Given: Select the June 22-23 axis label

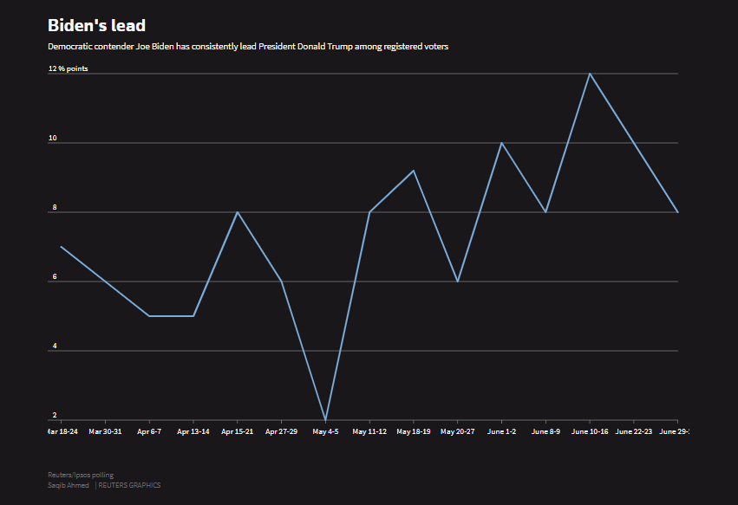Looking at the screenshot, I should tap(634, 431).
